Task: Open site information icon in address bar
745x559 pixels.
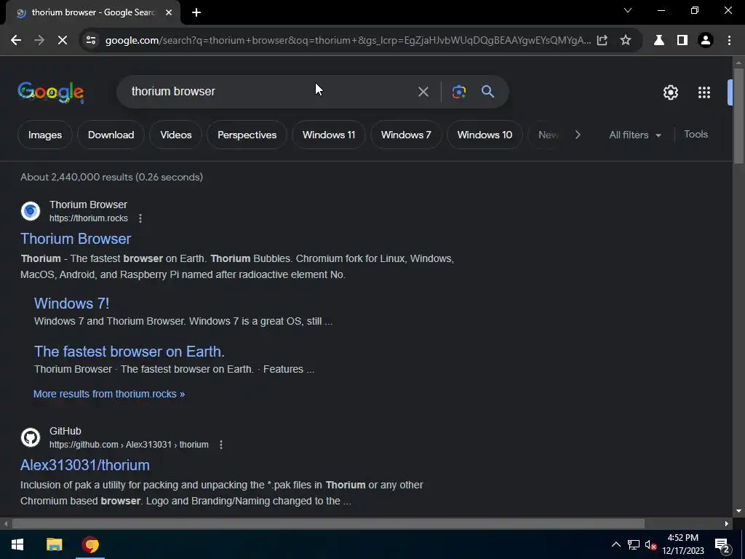Action: pyautogui.click(x=91, y=41)
